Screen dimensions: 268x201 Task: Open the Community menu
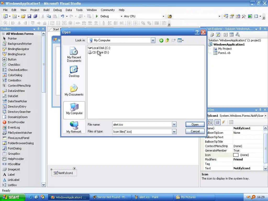click(108, 10)
